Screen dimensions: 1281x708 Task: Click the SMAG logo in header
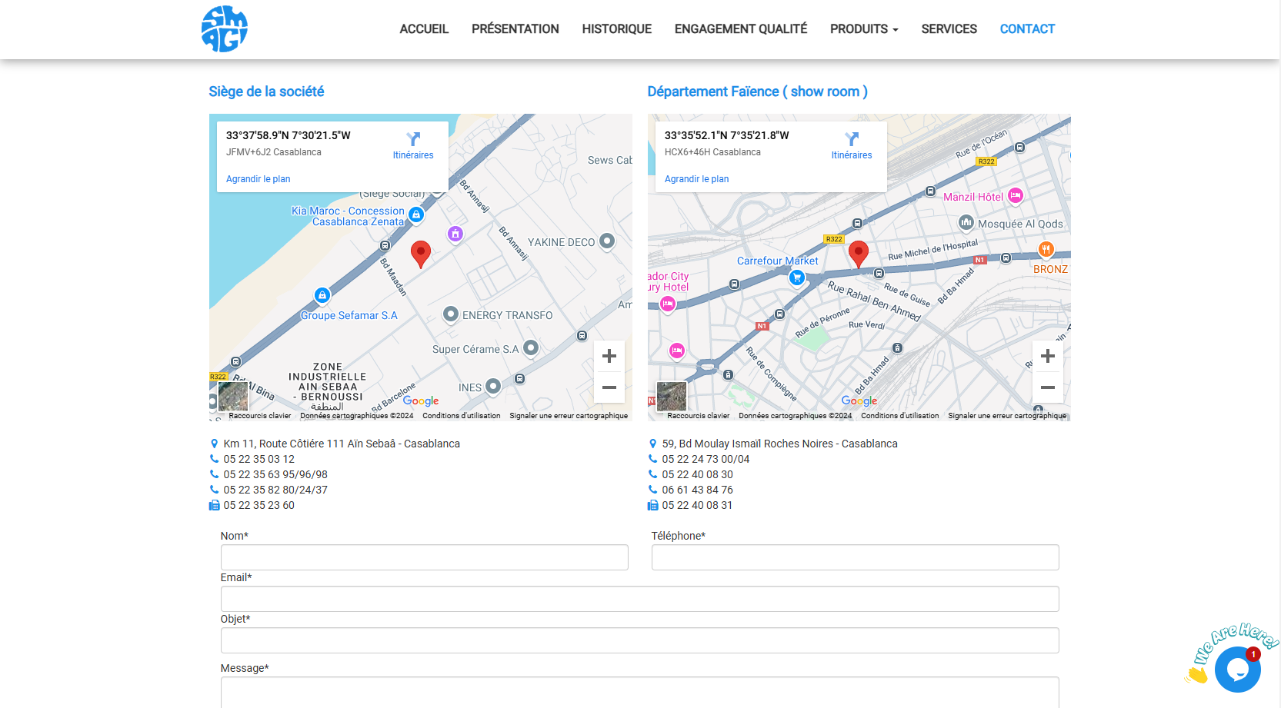(224, 29)
